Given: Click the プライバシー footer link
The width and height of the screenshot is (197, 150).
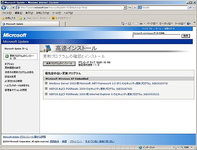Looking at the screenshot, I should (76, 141).
